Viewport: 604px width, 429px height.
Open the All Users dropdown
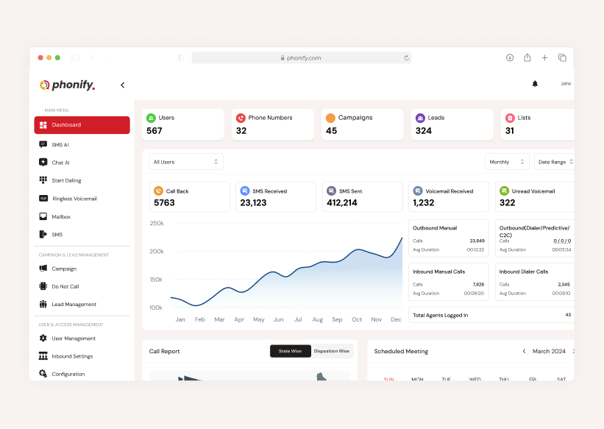pos(186,162)
